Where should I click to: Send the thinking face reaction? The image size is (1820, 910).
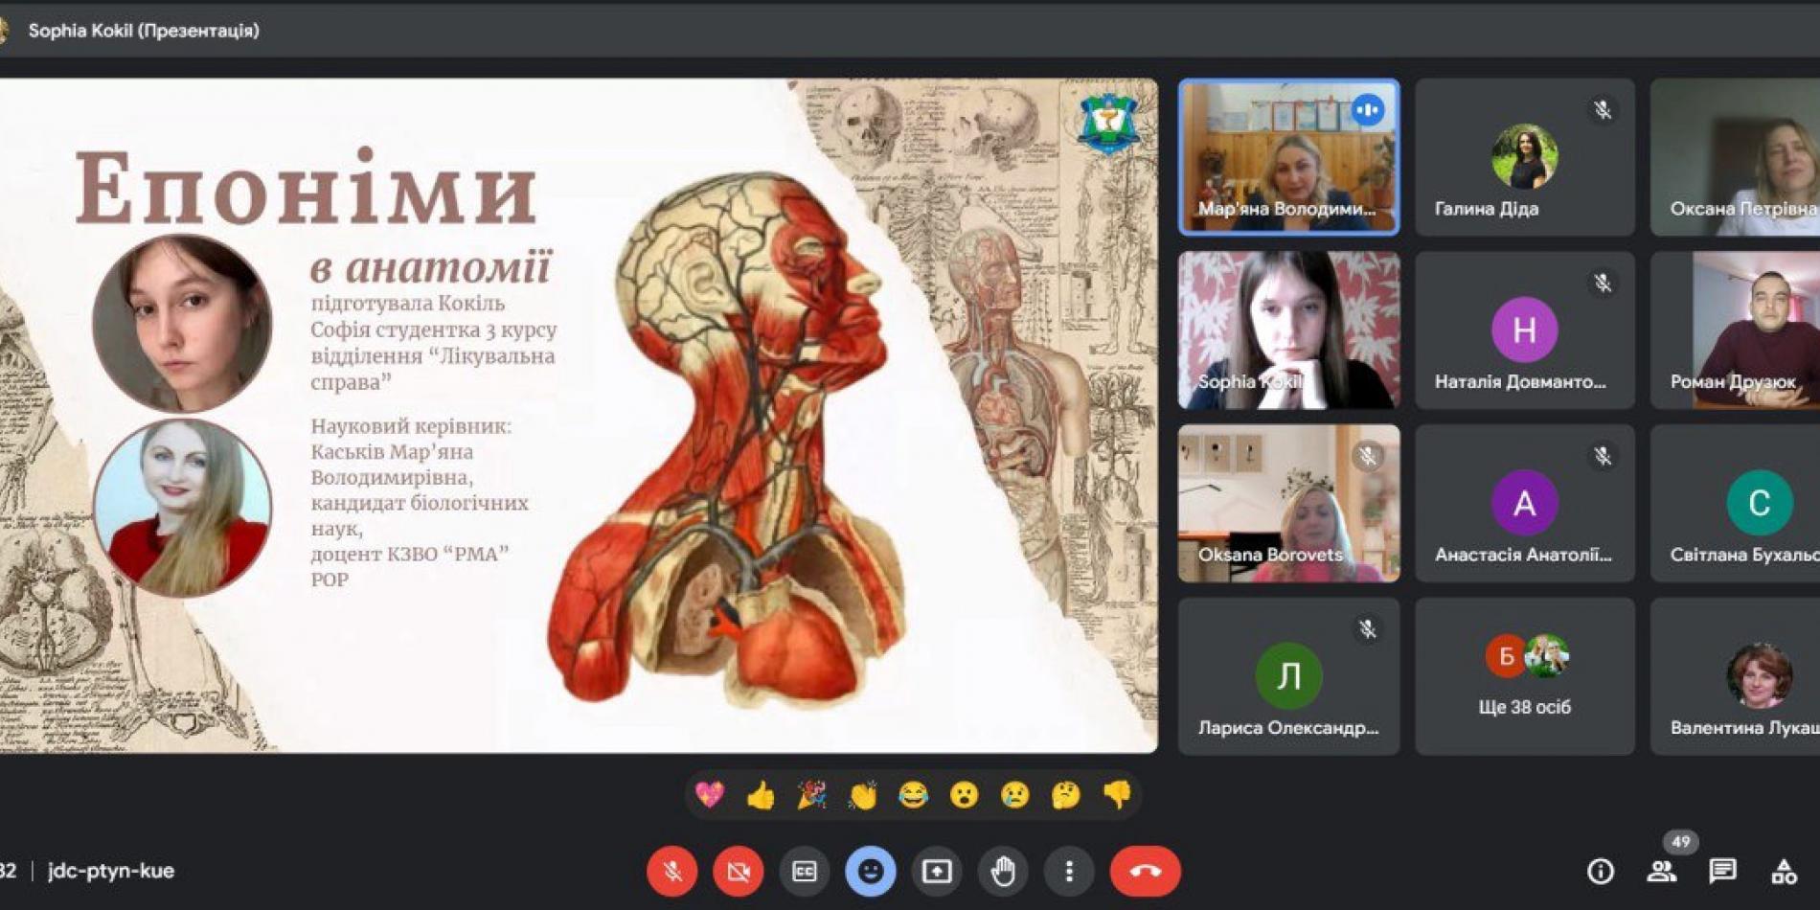click(x=1065, y=794)
